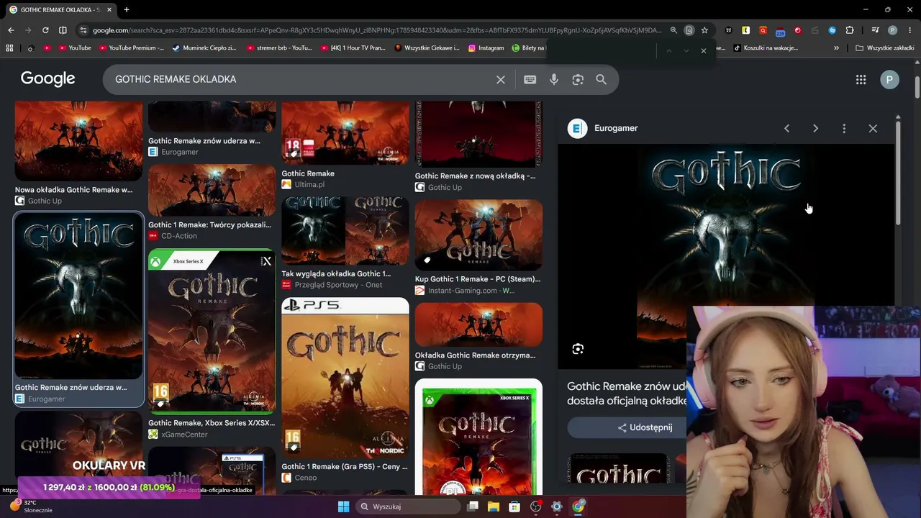Open the browser zoom indicator
The width and height of the screenshot is (921, 518).
pyautogui.click(x=673, y=30)
